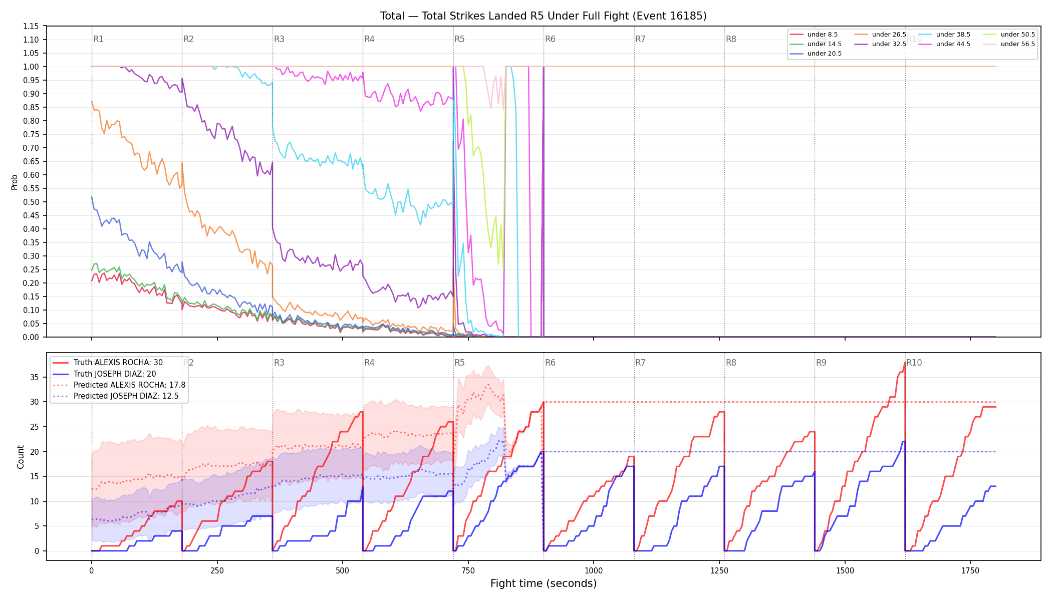This screenshot has width=1052, height=601.
Task: Click the 'Count' y-axis label
Action: click(x=21, y=457)
